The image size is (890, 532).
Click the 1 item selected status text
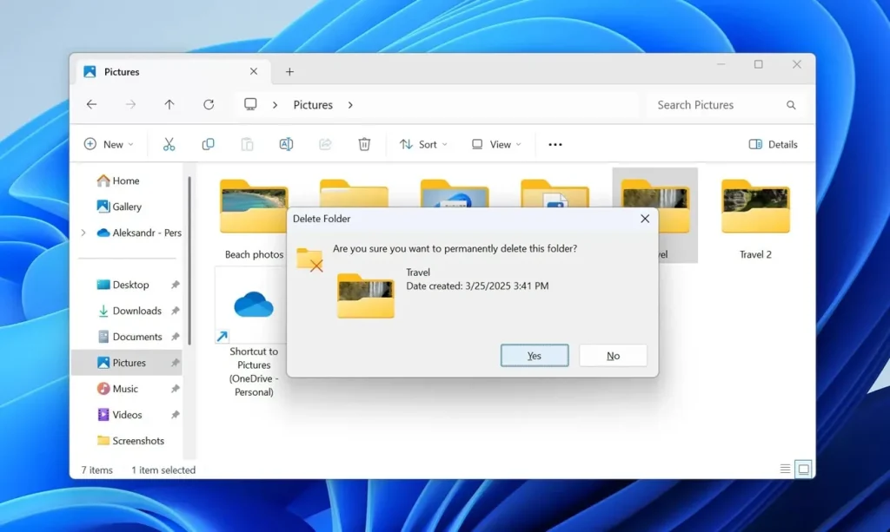click(x=163, y=470)
